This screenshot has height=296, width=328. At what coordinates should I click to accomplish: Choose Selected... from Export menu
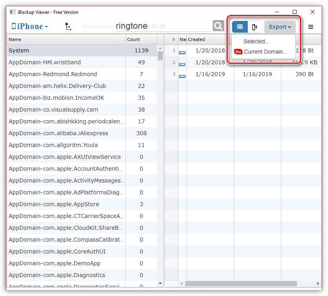pyautogui.click(x=256, y=41)
